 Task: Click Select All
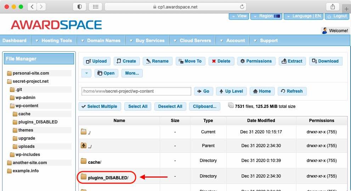tap(138, 106)
